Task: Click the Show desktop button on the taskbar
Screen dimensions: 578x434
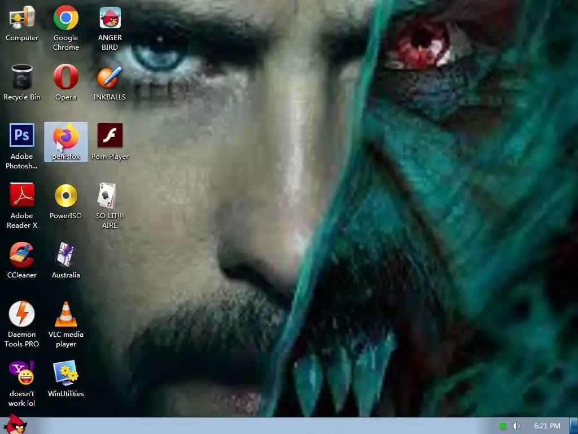Action: [574, 426]
